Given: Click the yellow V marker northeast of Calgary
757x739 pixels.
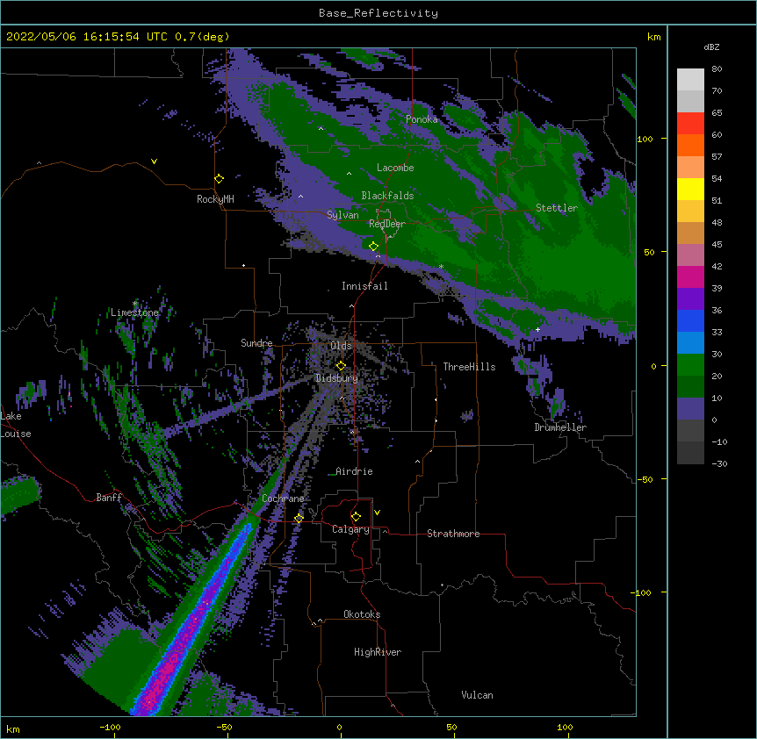Looking at the screenshot, I should pos(377,513).
